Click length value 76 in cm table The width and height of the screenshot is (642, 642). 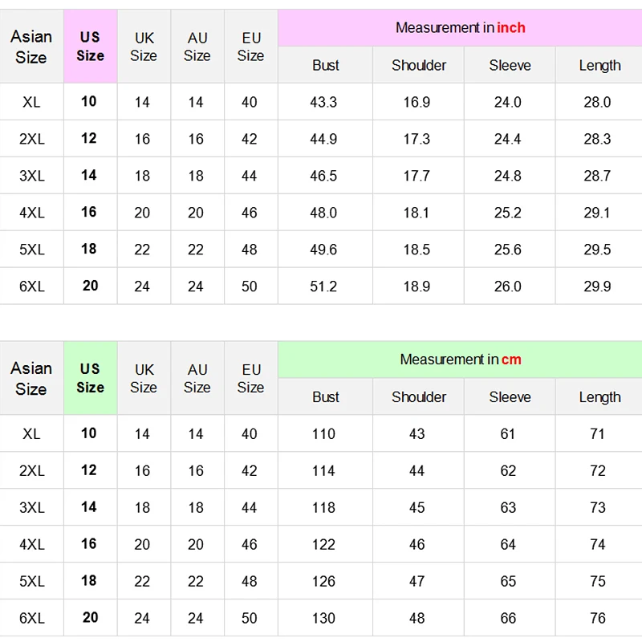point(597,618)
